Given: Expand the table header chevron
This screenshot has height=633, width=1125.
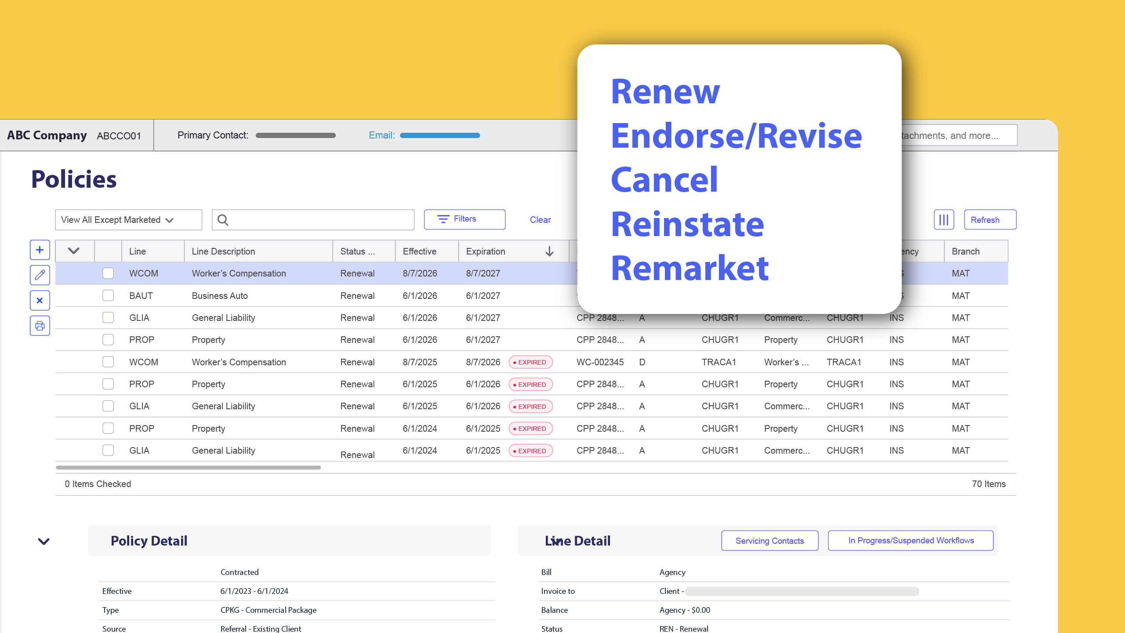Looking at the screenshot, I should pos(74,251).
